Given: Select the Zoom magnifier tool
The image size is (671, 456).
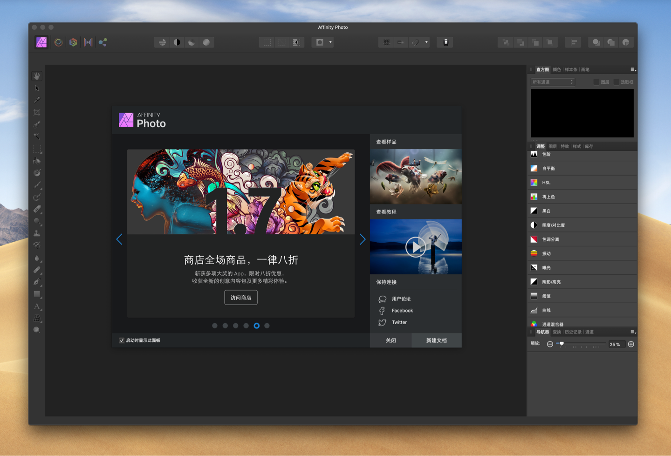Looking at the screenshot, I should coord(37,330).
